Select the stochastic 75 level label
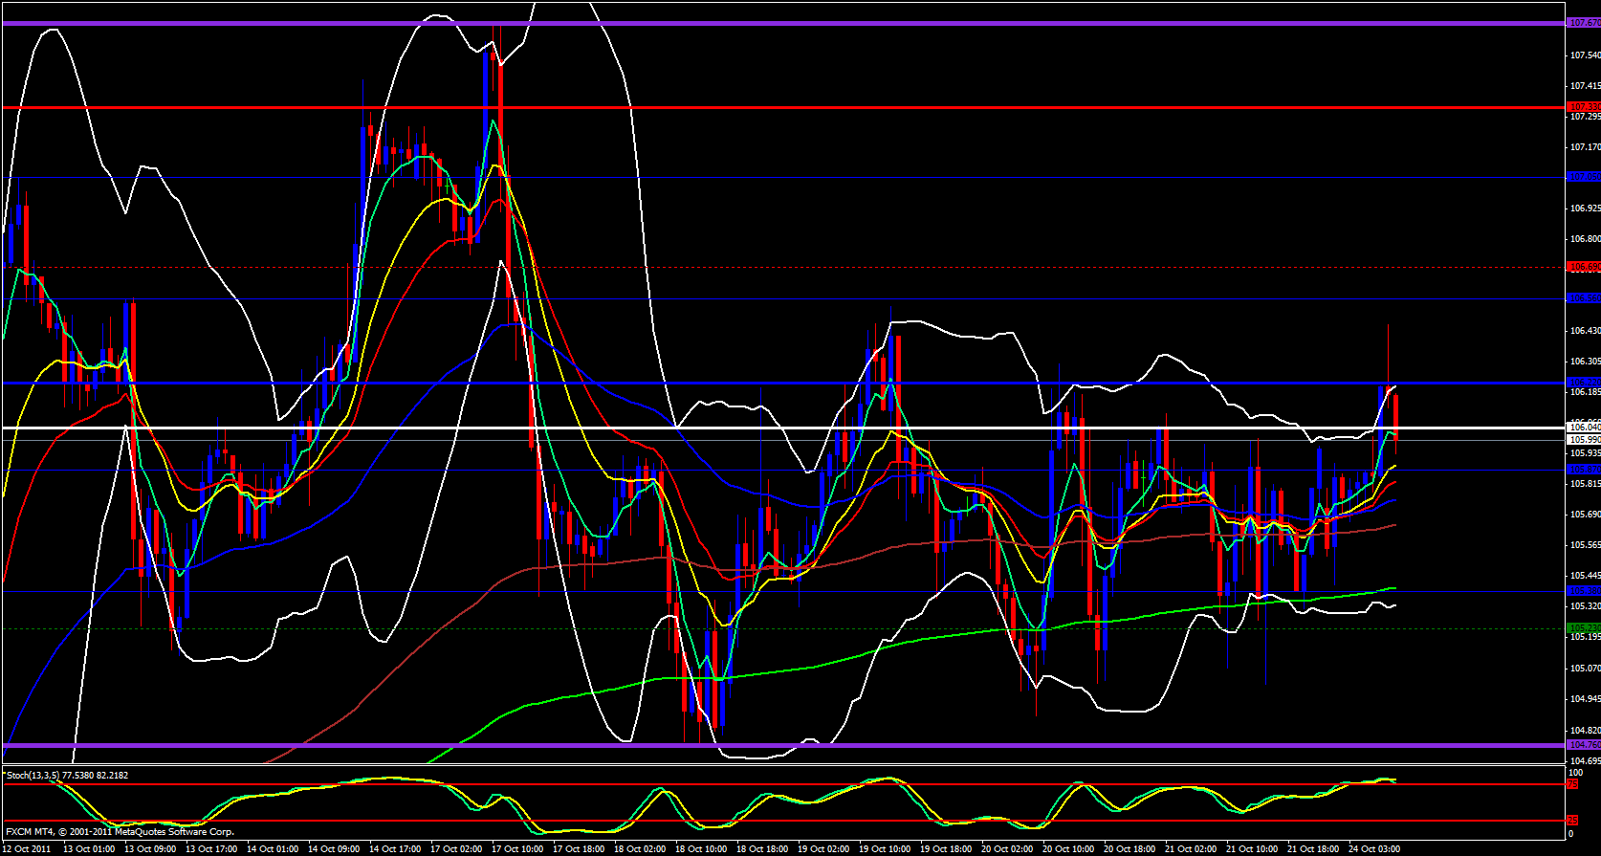 pos(1571,784)
